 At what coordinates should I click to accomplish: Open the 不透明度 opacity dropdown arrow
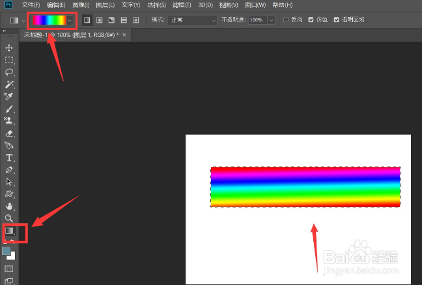tap(272, 20)
